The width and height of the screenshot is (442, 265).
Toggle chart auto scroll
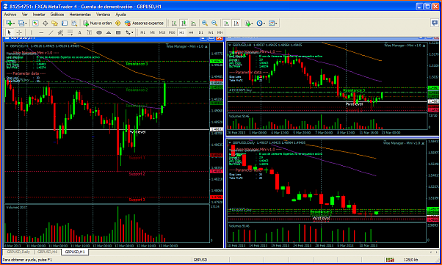click(x=226, y=23)
